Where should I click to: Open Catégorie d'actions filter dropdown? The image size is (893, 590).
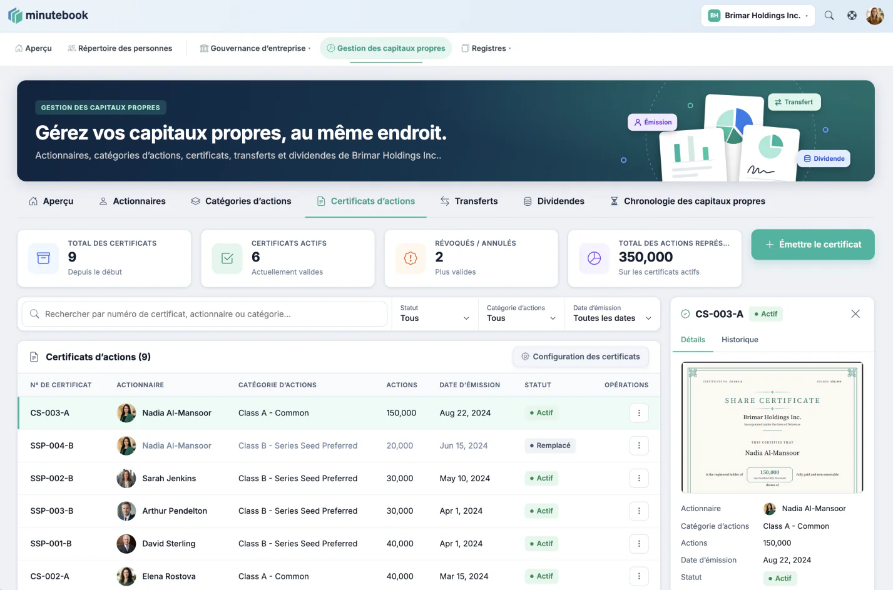pyautogui.click(x=521, y=313)
